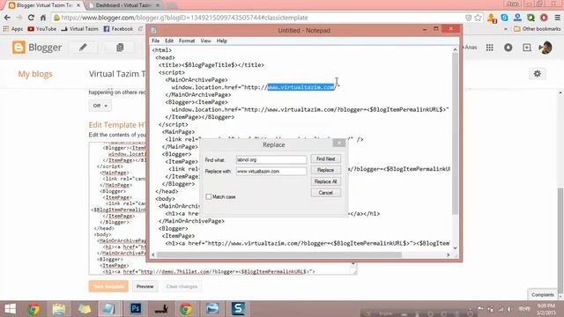Screen dimensions: 564x317
Task: Bookmark page with star icon
Action: point(478,18)
